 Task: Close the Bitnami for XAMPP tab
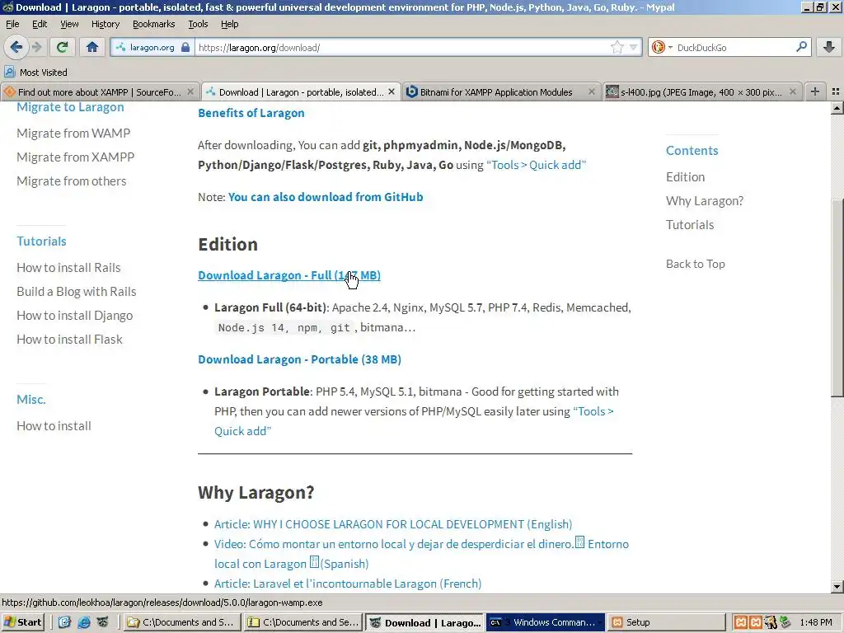click(x=592, y=92)
